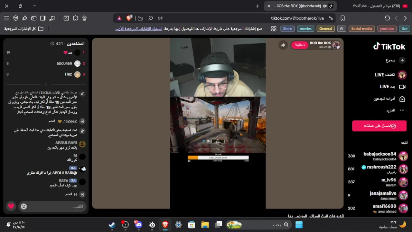Mute the TikTok tab audio icon
Image resolution: width=412 pixels, height=232 pixels.
tap(324, 6)
